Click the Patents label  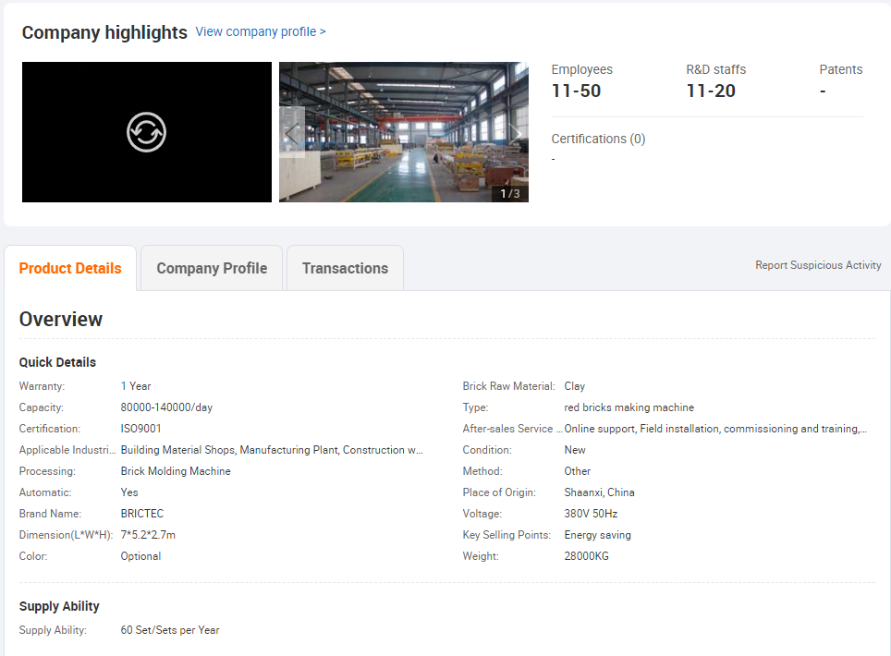pos(841,70)
